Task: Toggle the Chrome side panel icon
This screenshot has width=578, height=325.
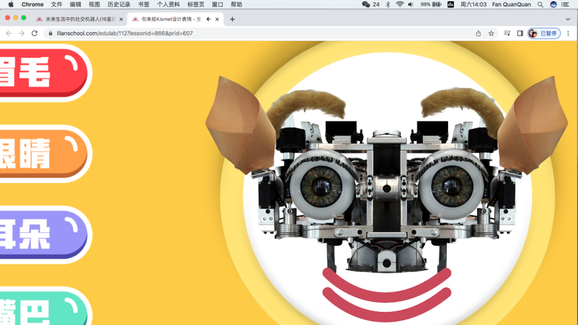Action: (520, 34)
